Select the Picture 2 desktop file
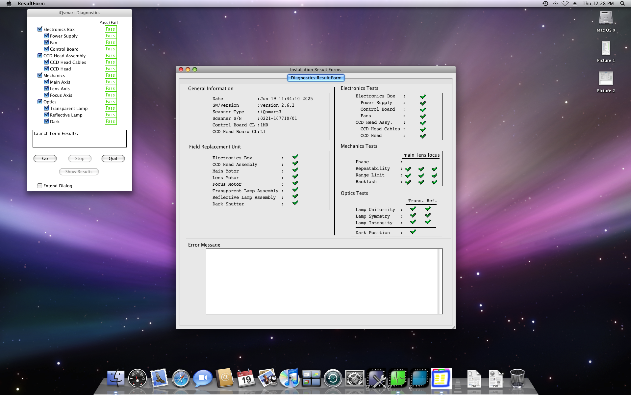The width and height of the screenshot is (631, 395). click(x=606, y=79)
